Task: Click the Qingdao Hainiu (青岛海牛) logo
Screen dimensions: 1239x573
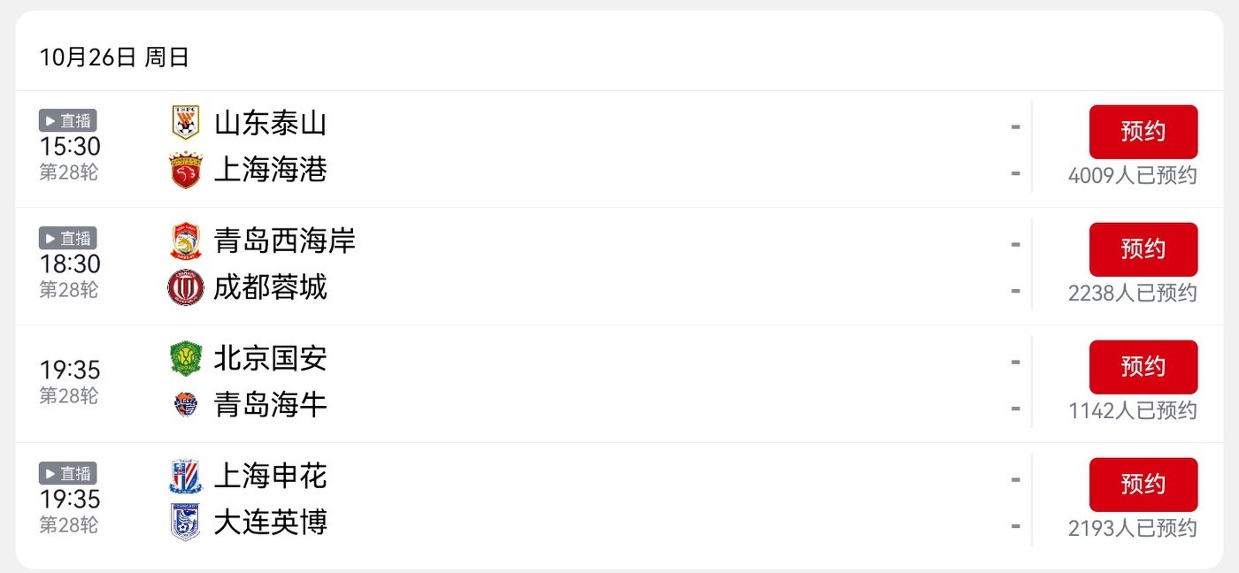Action: [186, 405]
